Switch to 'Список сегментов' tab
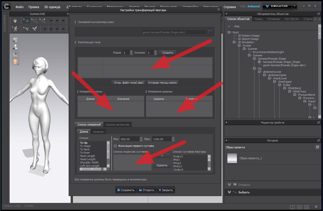 [x=117, y=125]
